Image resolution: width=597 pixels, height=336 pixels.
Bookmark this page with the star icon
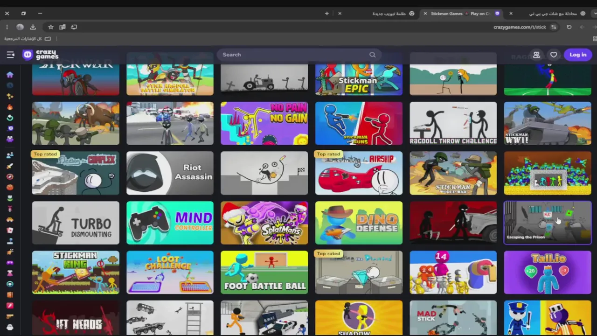click(x=51, y=27)
